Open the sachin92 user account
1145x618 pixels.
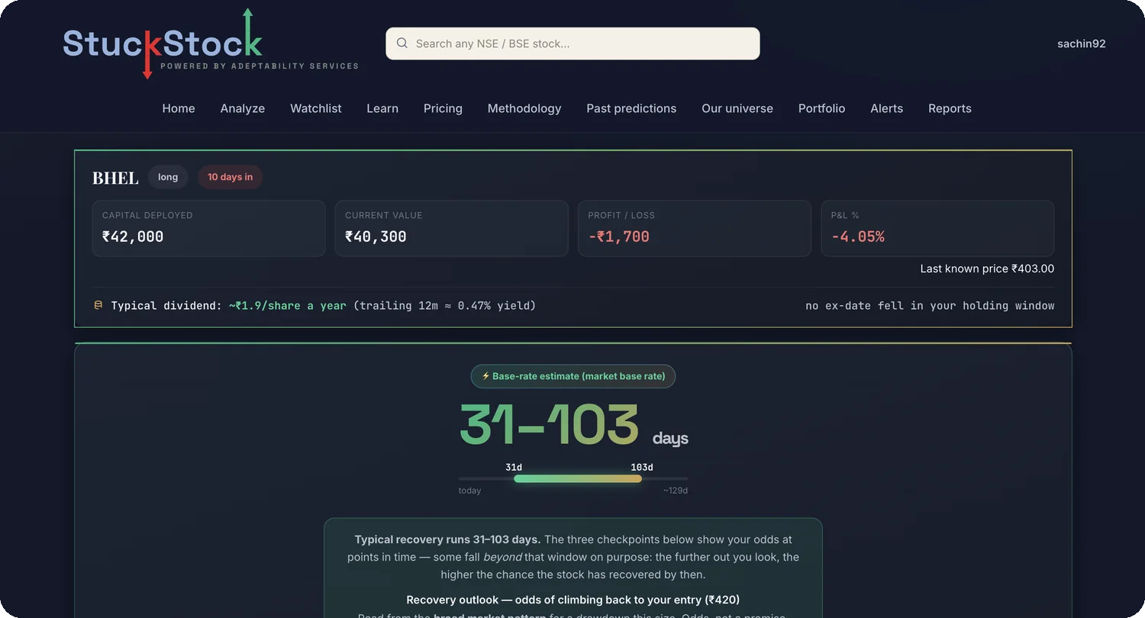(x=1081, y=43)
